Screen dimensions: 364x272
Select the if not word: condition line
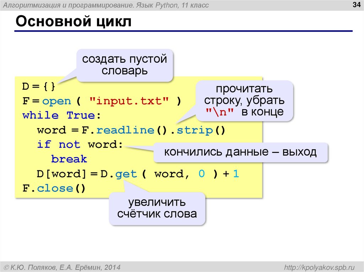80,144
